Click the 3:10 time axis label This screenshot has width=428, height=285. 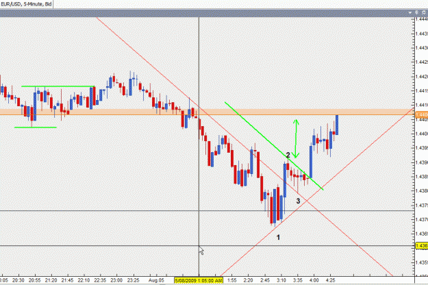click(x=281, y=280)
